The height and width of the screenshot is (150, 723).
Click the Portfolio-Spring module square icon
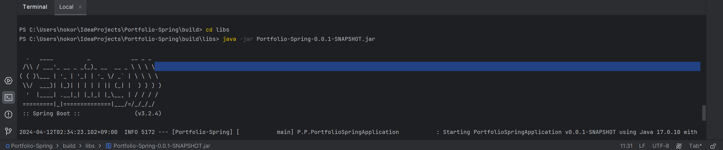[8, 146]
